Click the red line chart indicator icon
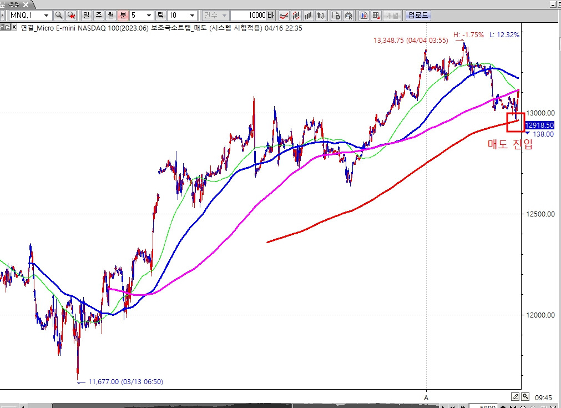 tap(284, 16)
